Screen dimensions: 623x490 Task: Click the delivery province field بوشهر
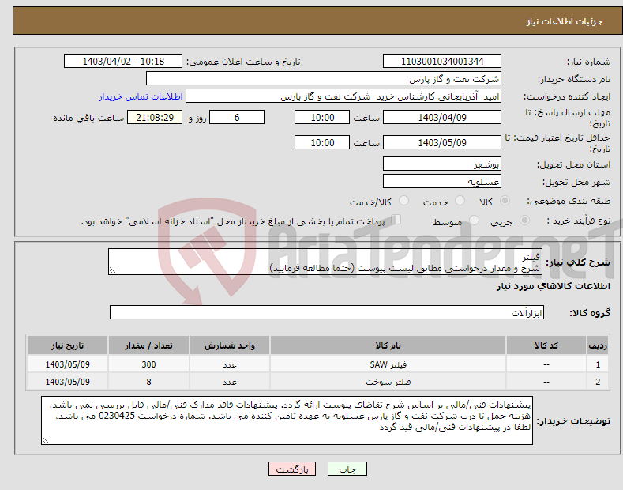point(442,164)
